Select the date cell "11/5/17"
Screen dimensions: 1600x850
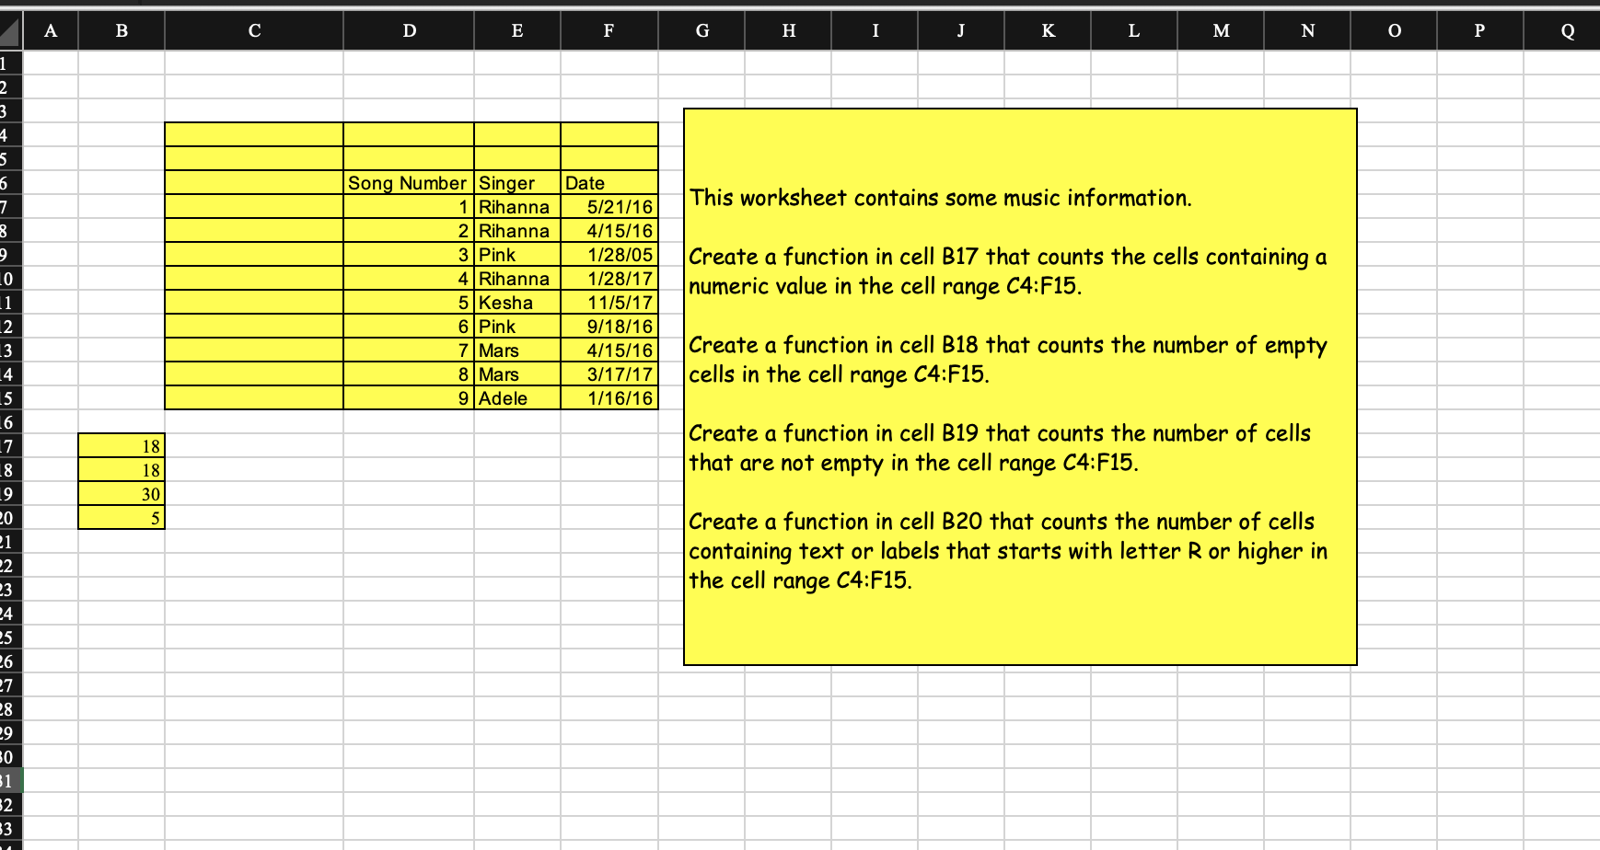(x=609, y=302)
